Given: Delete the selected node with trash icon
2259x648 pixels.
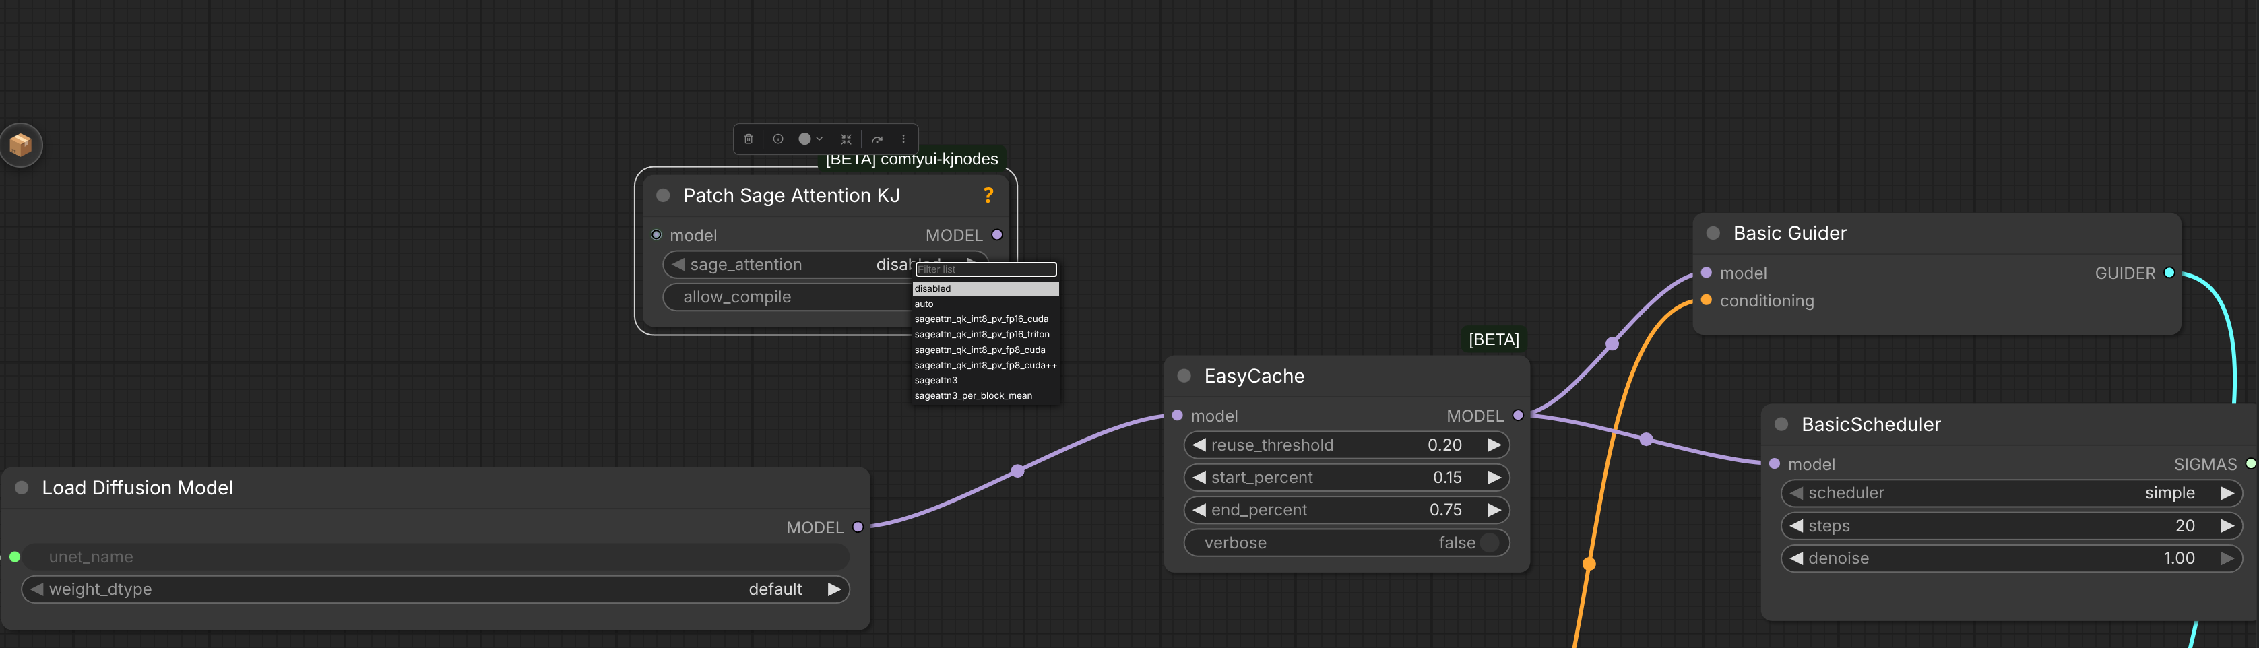Looking at the screenshot, I should click(x=748, y=139).
